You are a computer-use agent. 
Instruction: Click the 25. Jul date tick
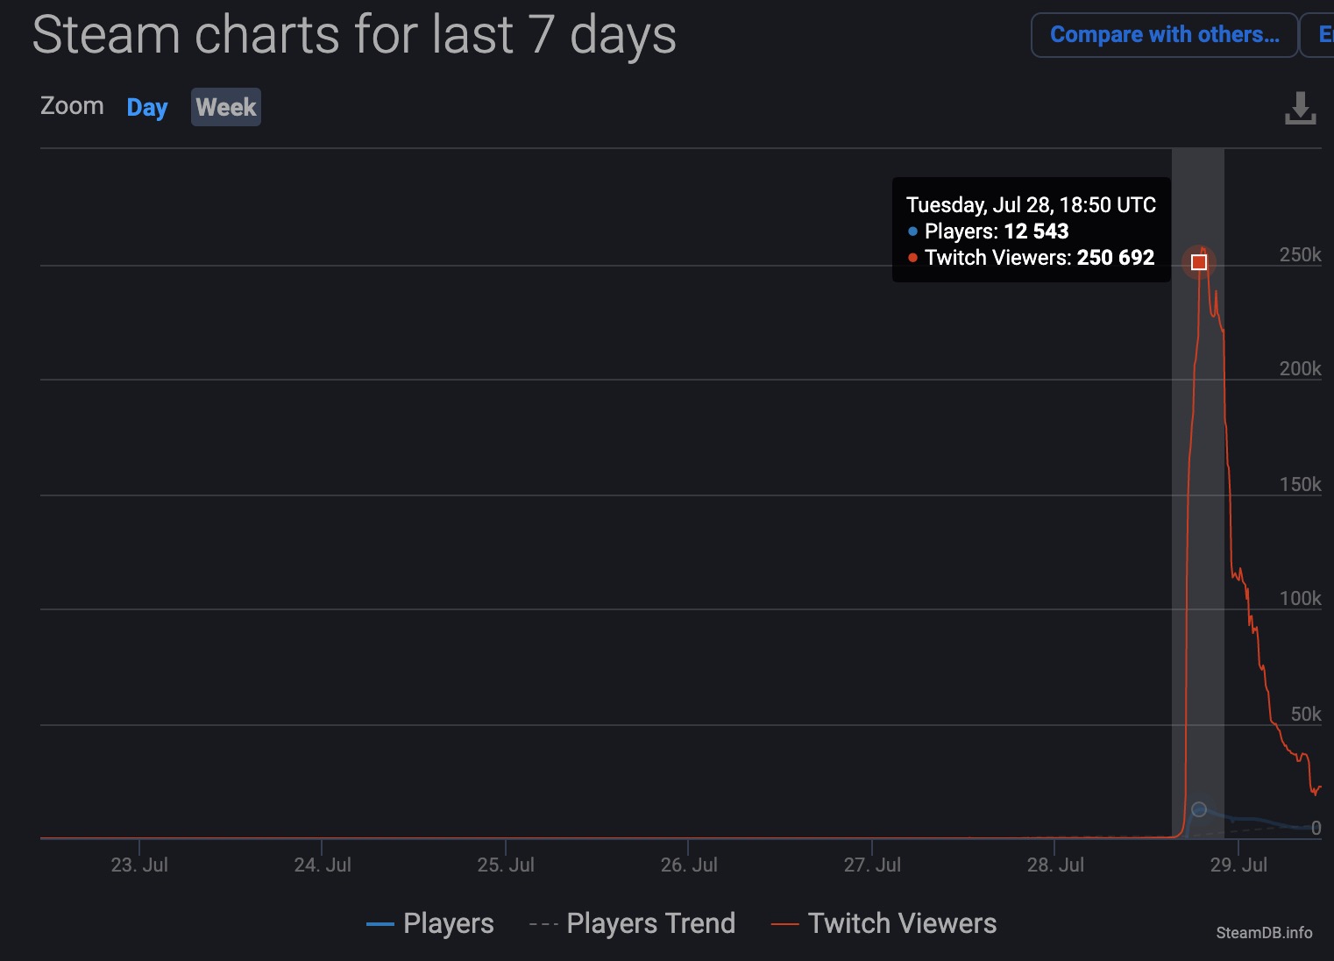506,865
